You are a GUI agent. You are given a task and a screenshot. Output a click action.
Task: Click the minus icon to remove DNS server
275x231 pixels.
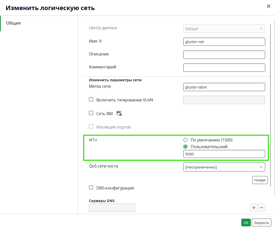click(x=262, y=208)
